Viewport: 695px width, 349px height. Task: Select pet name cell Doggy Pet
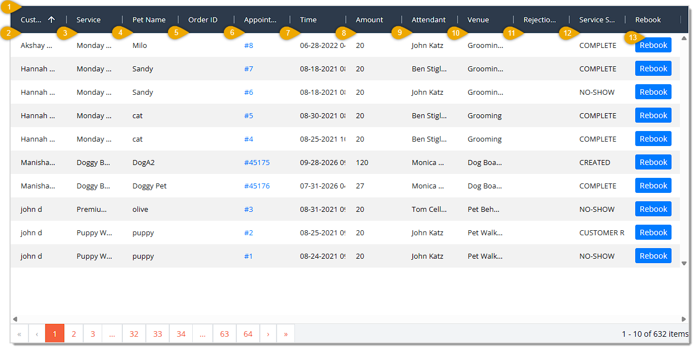coord(150,186)
